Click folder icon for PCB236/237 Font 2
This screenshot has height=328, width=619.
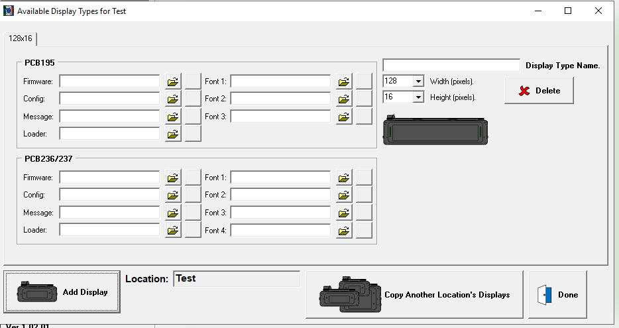[x=344, y=195]
